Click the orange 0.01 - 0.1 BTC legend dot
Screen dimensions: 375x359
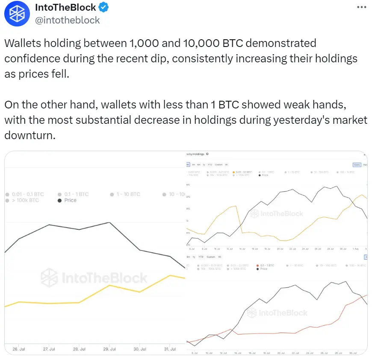233,172
